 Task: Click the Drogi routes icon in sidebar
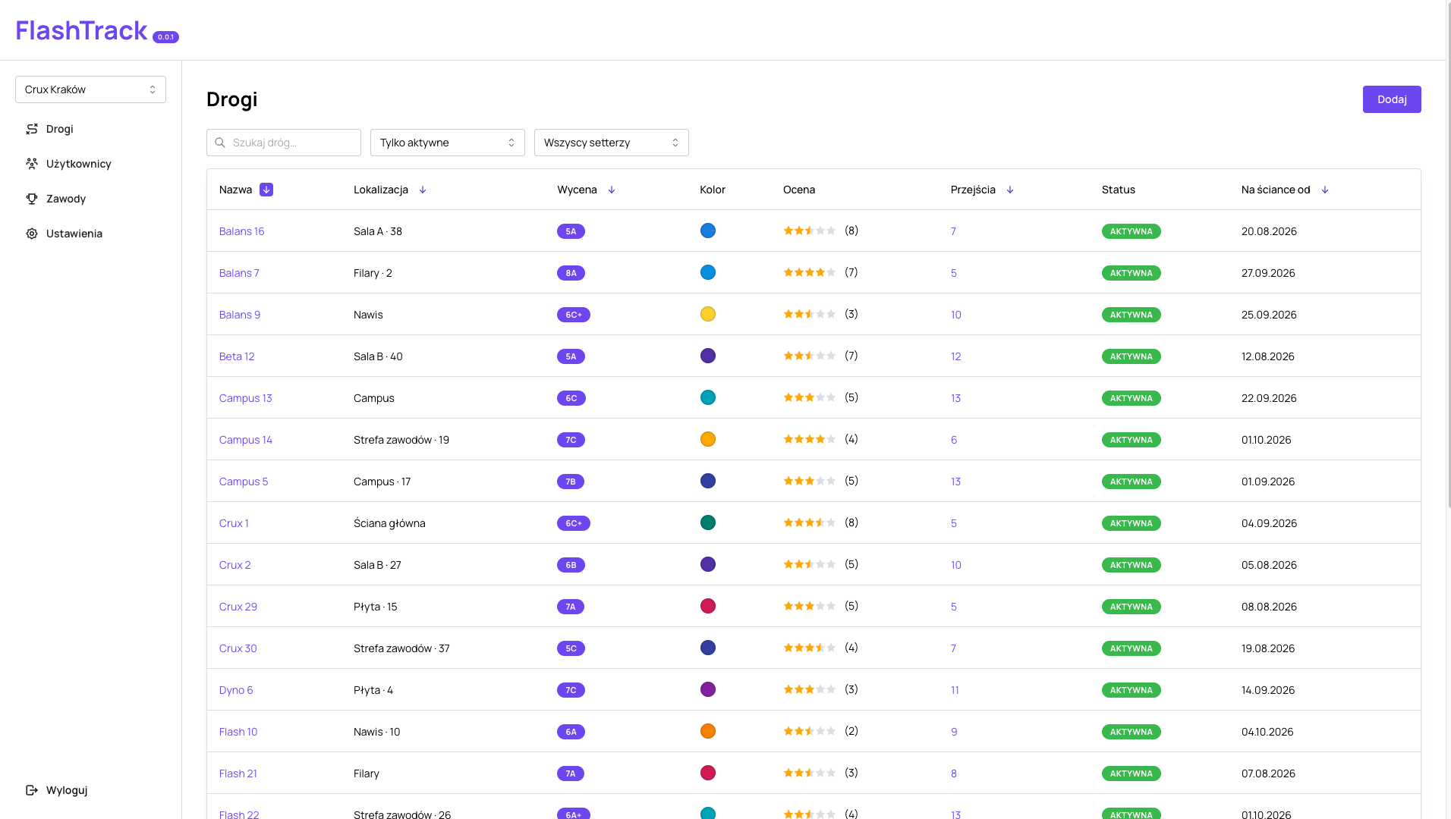(32, 129)
